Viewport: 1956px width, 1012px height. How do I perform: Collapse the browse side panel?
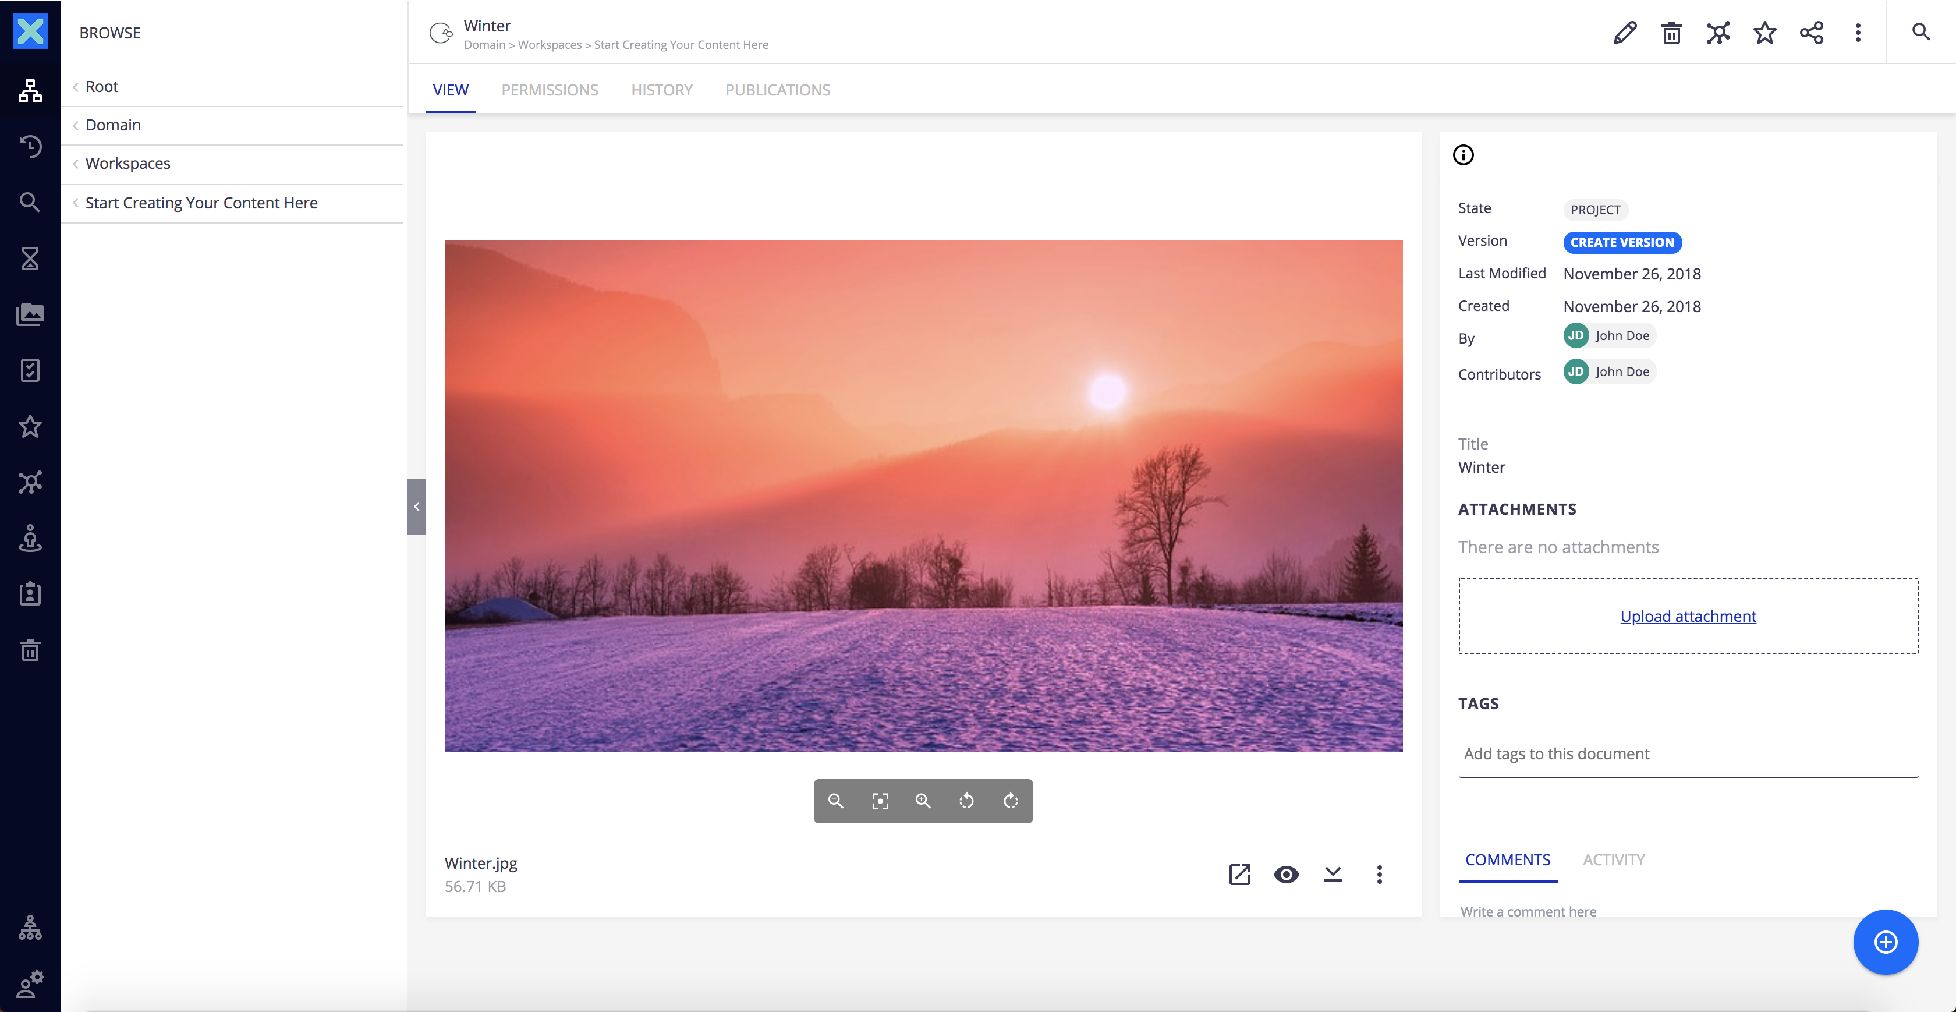tap(417, 507)
